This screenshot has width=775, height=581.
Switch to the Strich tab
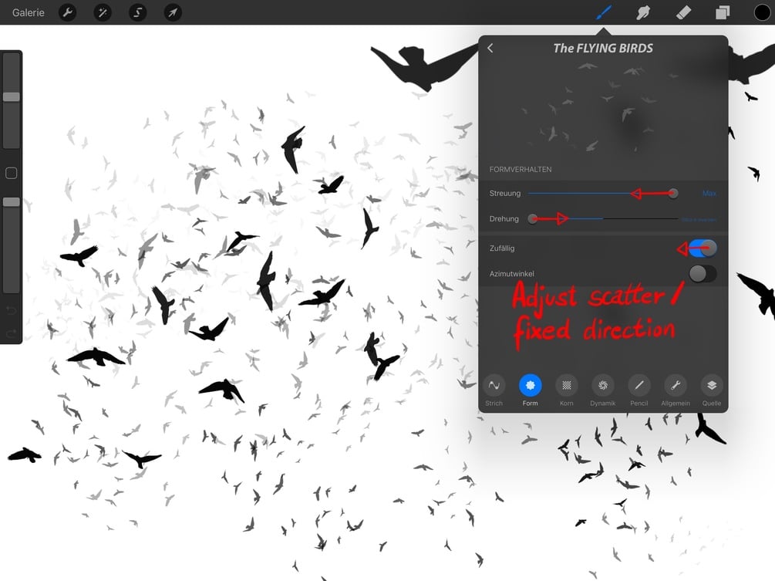494,390
